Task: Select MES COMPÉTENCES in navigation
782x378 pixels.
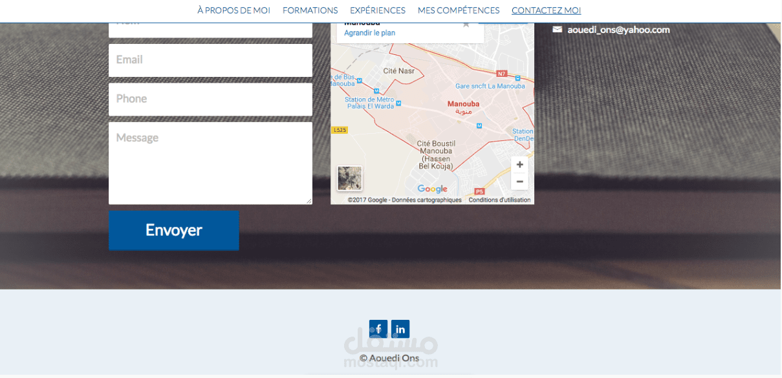Action: tap(459, 10)
